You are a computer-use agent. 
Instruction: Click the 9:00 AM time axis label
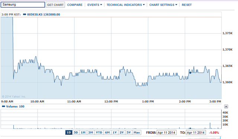7,101
